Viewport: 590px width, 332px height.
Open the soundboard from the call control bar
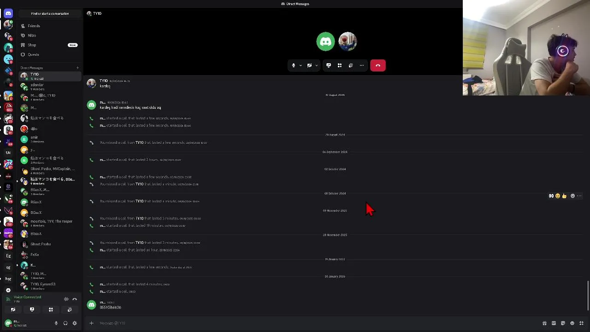[351, 65]
